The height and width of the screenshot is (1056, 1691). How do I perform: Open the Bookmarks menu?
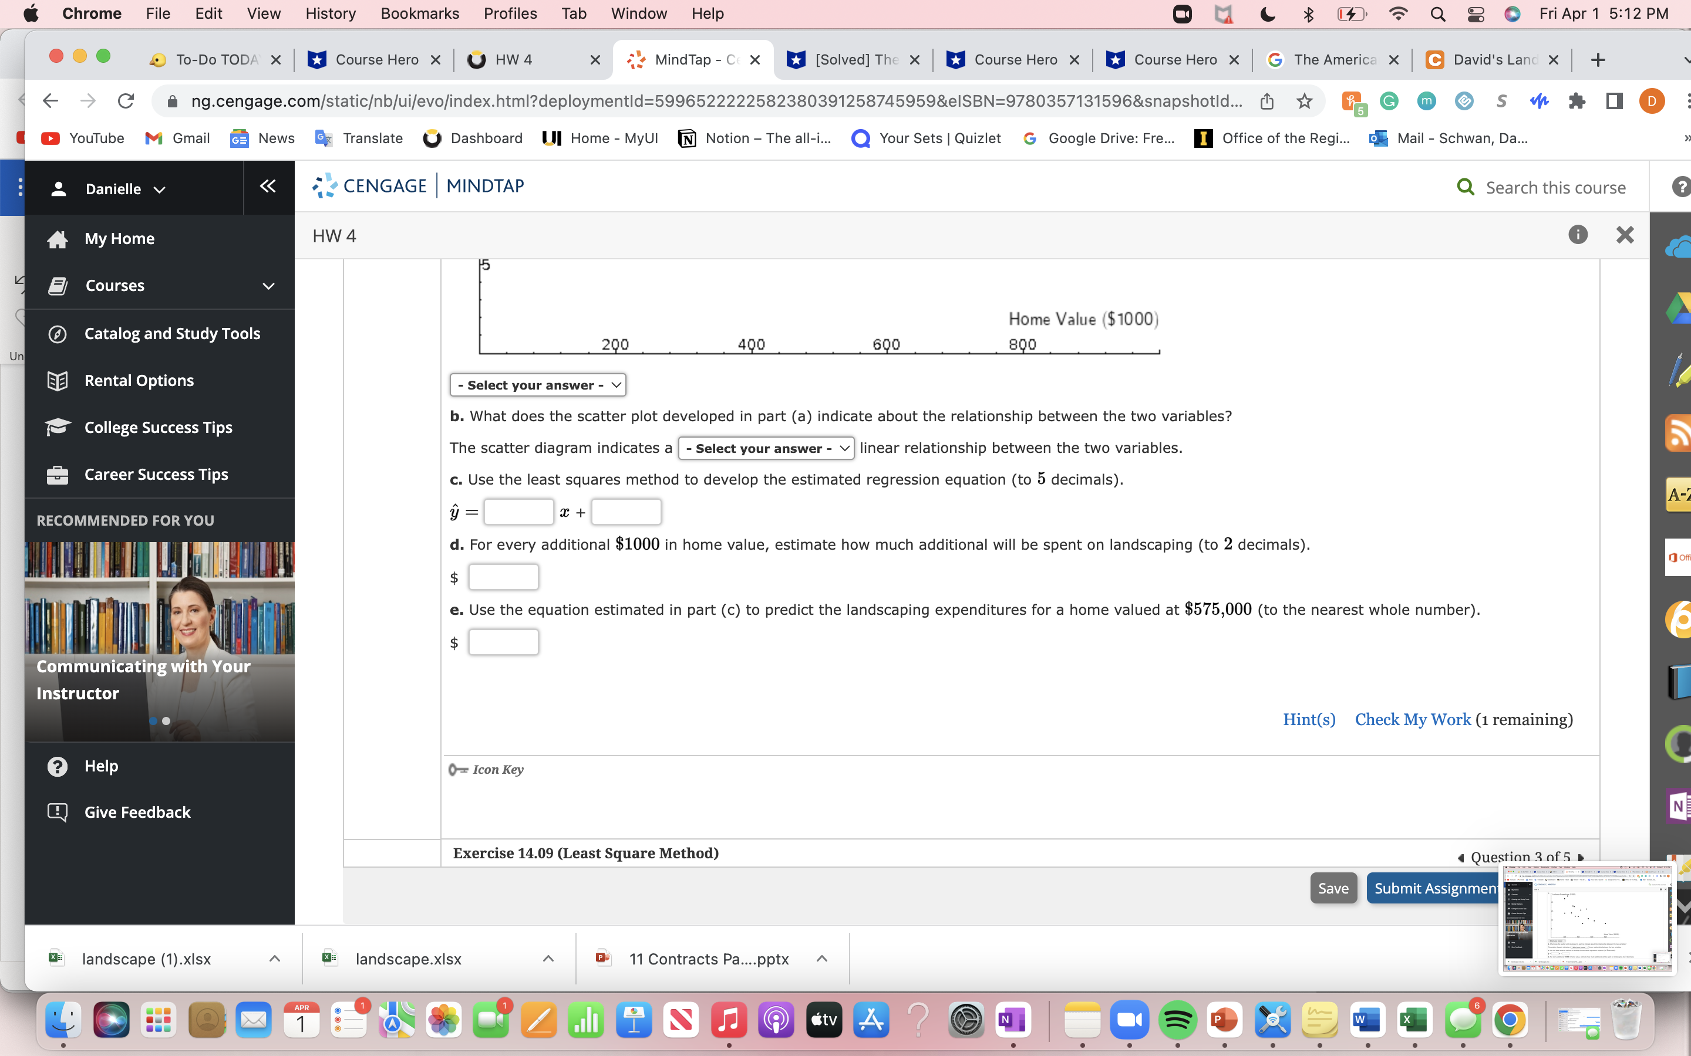[x=419, y=14]
